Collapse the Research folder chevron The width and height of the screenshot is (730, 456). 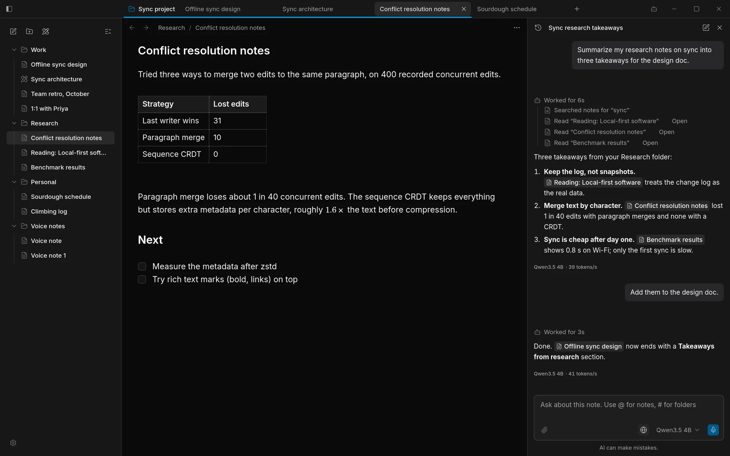pyautogui.click(x=14, y=123)
